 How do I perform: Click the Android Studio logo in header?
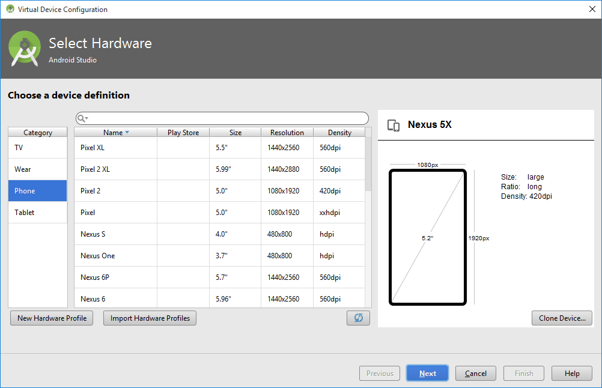[x=25, y=49]
